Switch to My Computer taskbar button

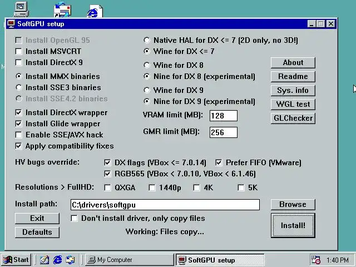pos(130,260)
